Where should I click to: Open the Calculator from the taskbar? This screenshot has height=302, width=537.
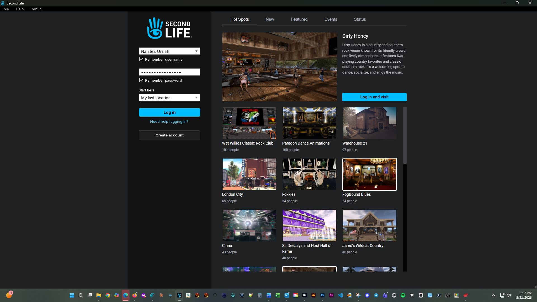(x=260, y=295)
